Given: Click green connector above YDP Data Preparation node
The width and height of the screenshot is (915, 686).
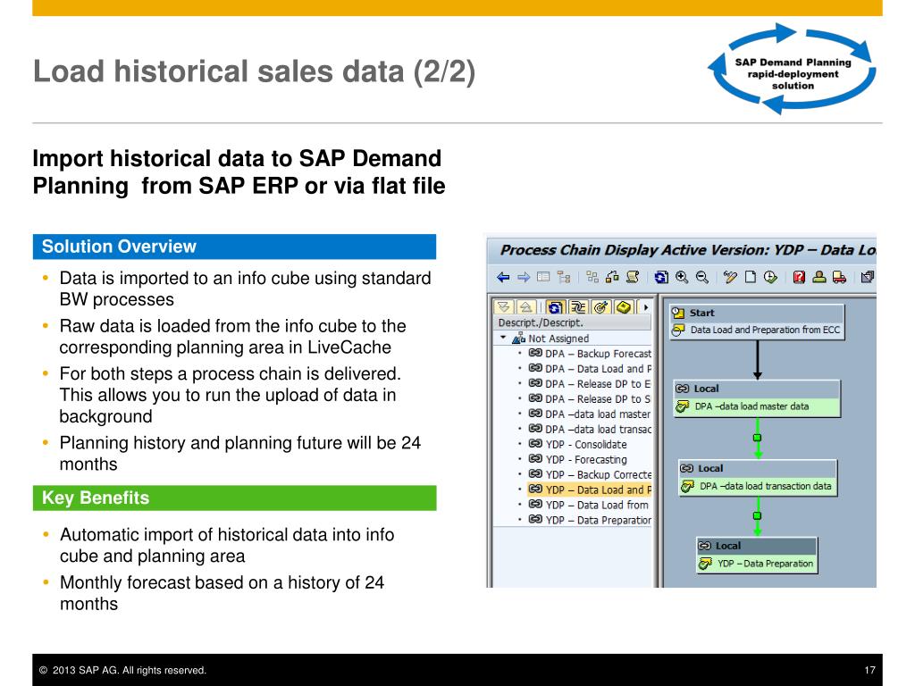Looking at the screenshot, I should click(x=758, y=515).
